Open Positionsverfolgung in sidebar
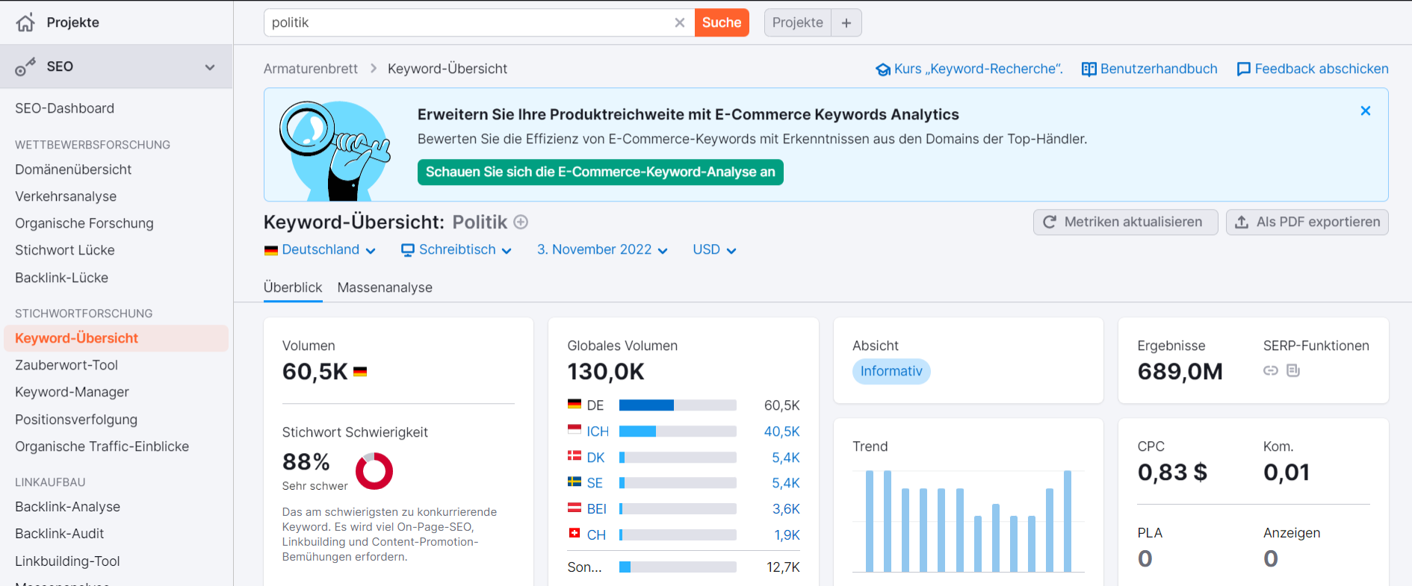This screenshot has height=586, width=1412. 76,420
